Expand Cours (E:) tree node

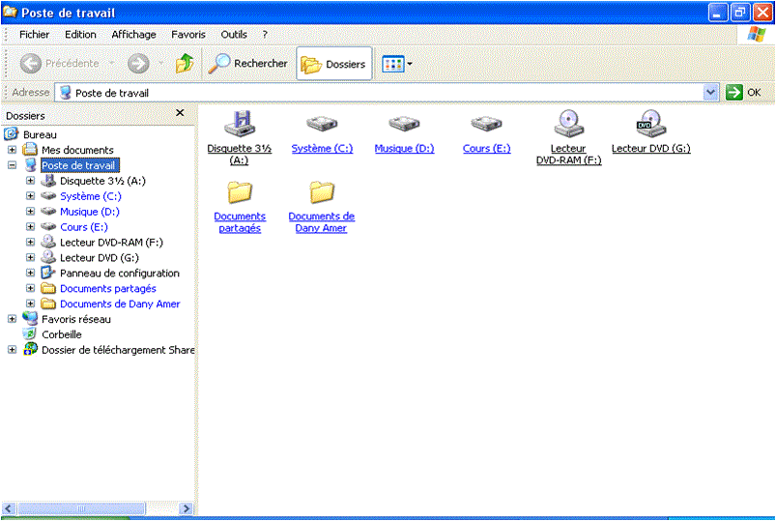click(x=30, y=226)
